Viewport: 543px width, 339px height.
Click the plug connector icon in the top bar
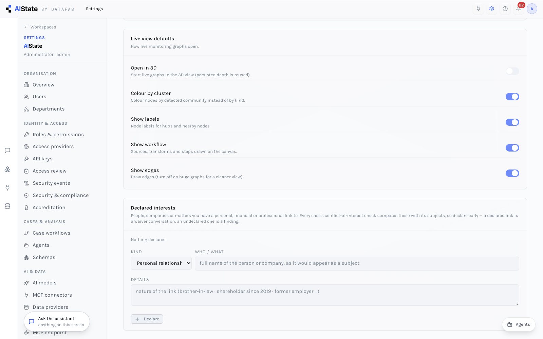pyautogui.click(x=478, y=9)
